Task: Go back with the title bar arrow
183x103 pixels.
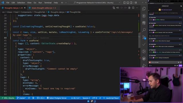Action: click(62, 3)
